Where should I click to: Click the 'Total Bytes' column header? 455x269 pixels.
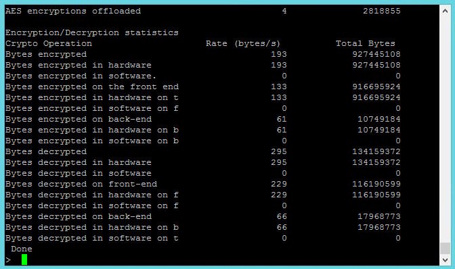tap(366, 43)
